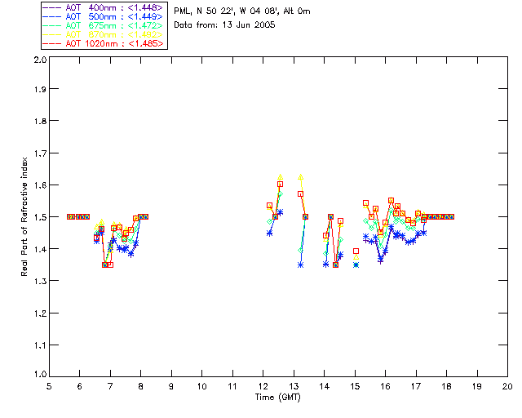Select the y-axis tick label 1.9
The height and width of the screenshot is (418, 522).
[x=40, y=89]
